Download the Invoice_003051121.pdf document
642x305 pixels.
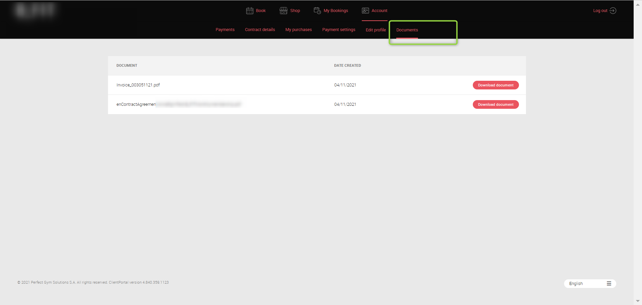click(496, 85)
